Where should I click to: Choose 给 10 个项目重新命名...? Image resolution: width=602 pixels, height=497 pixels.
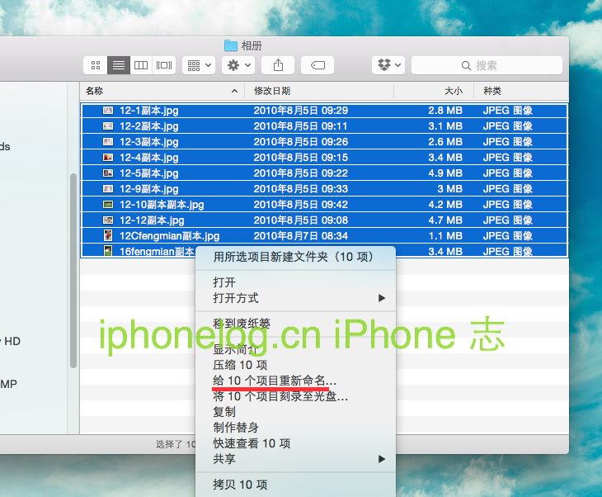coord(295,381)
